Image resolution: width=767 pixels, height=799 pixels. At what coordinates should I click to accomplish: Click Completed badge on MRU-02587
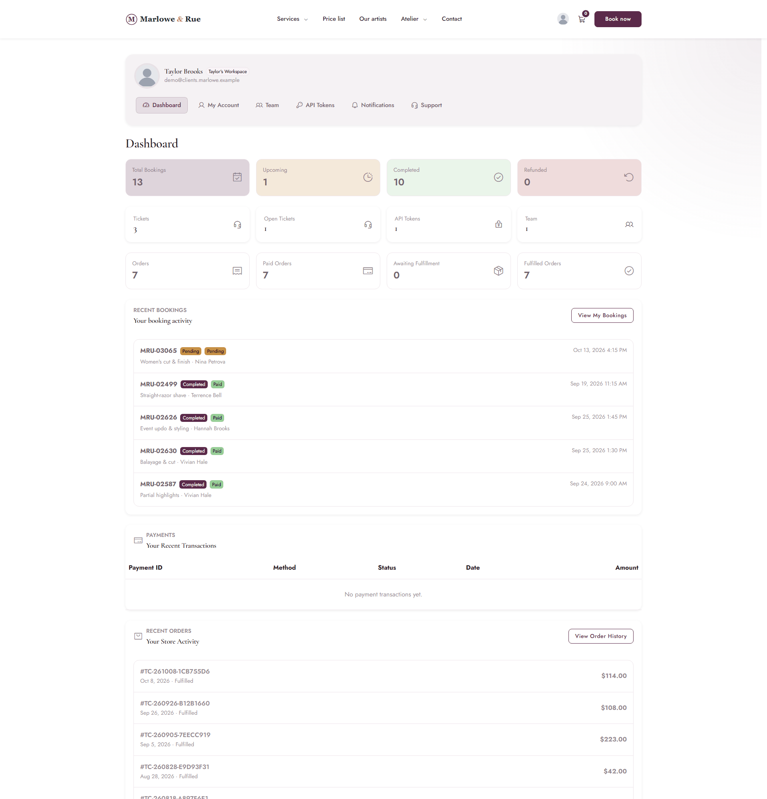tap(193, 485)
